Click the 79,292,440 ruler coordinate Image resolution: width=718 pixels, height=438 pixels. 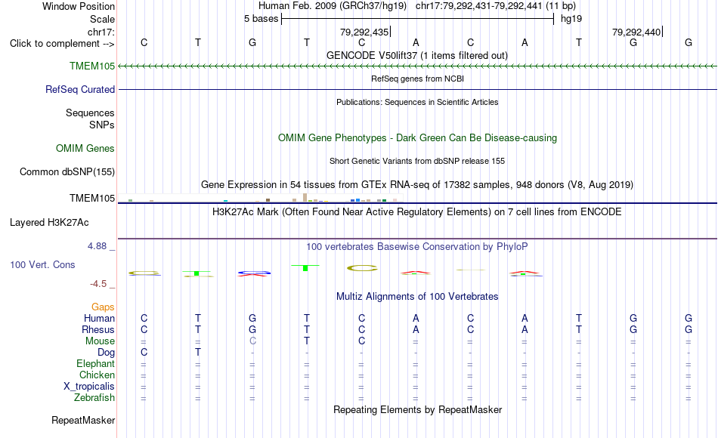[636, 32]
